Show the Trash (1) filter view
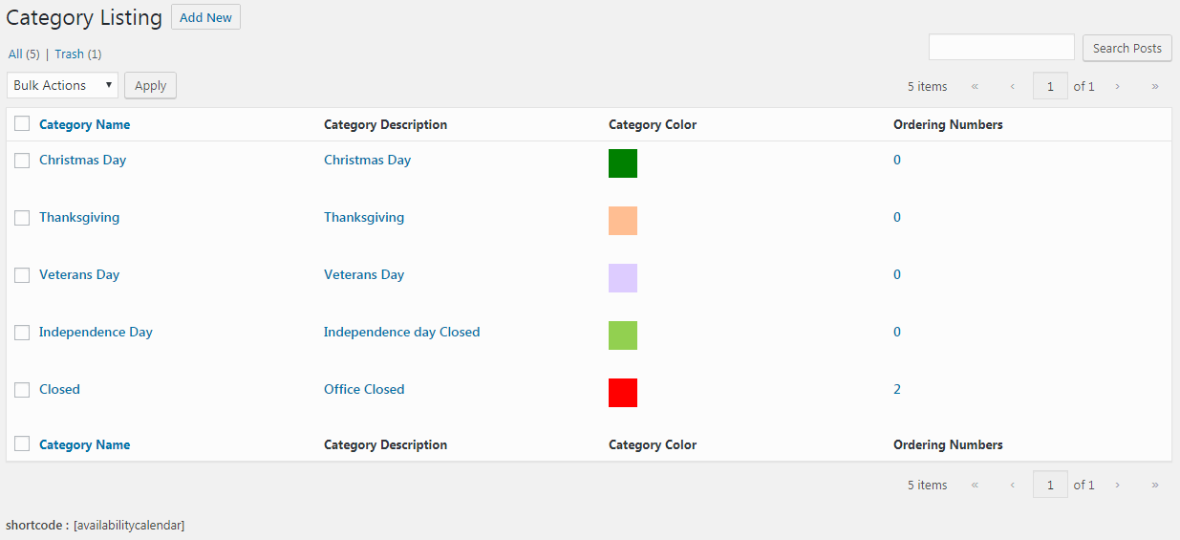This screenshot has width=1180, height=540. [x=78, y=54]
